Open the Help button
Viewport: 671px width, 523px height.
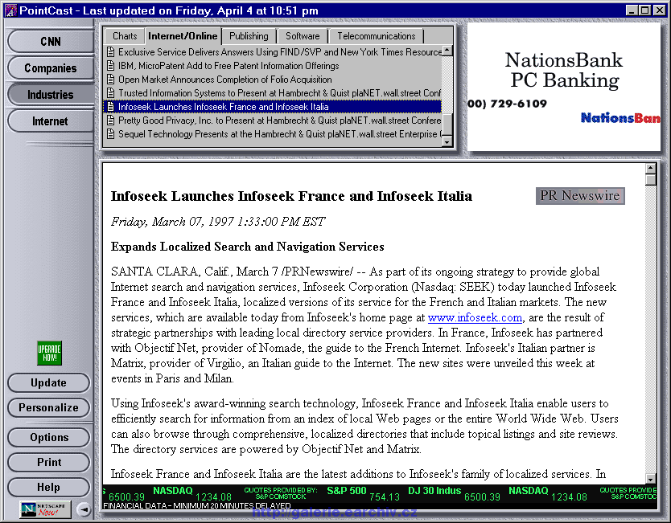click(49, 487)
